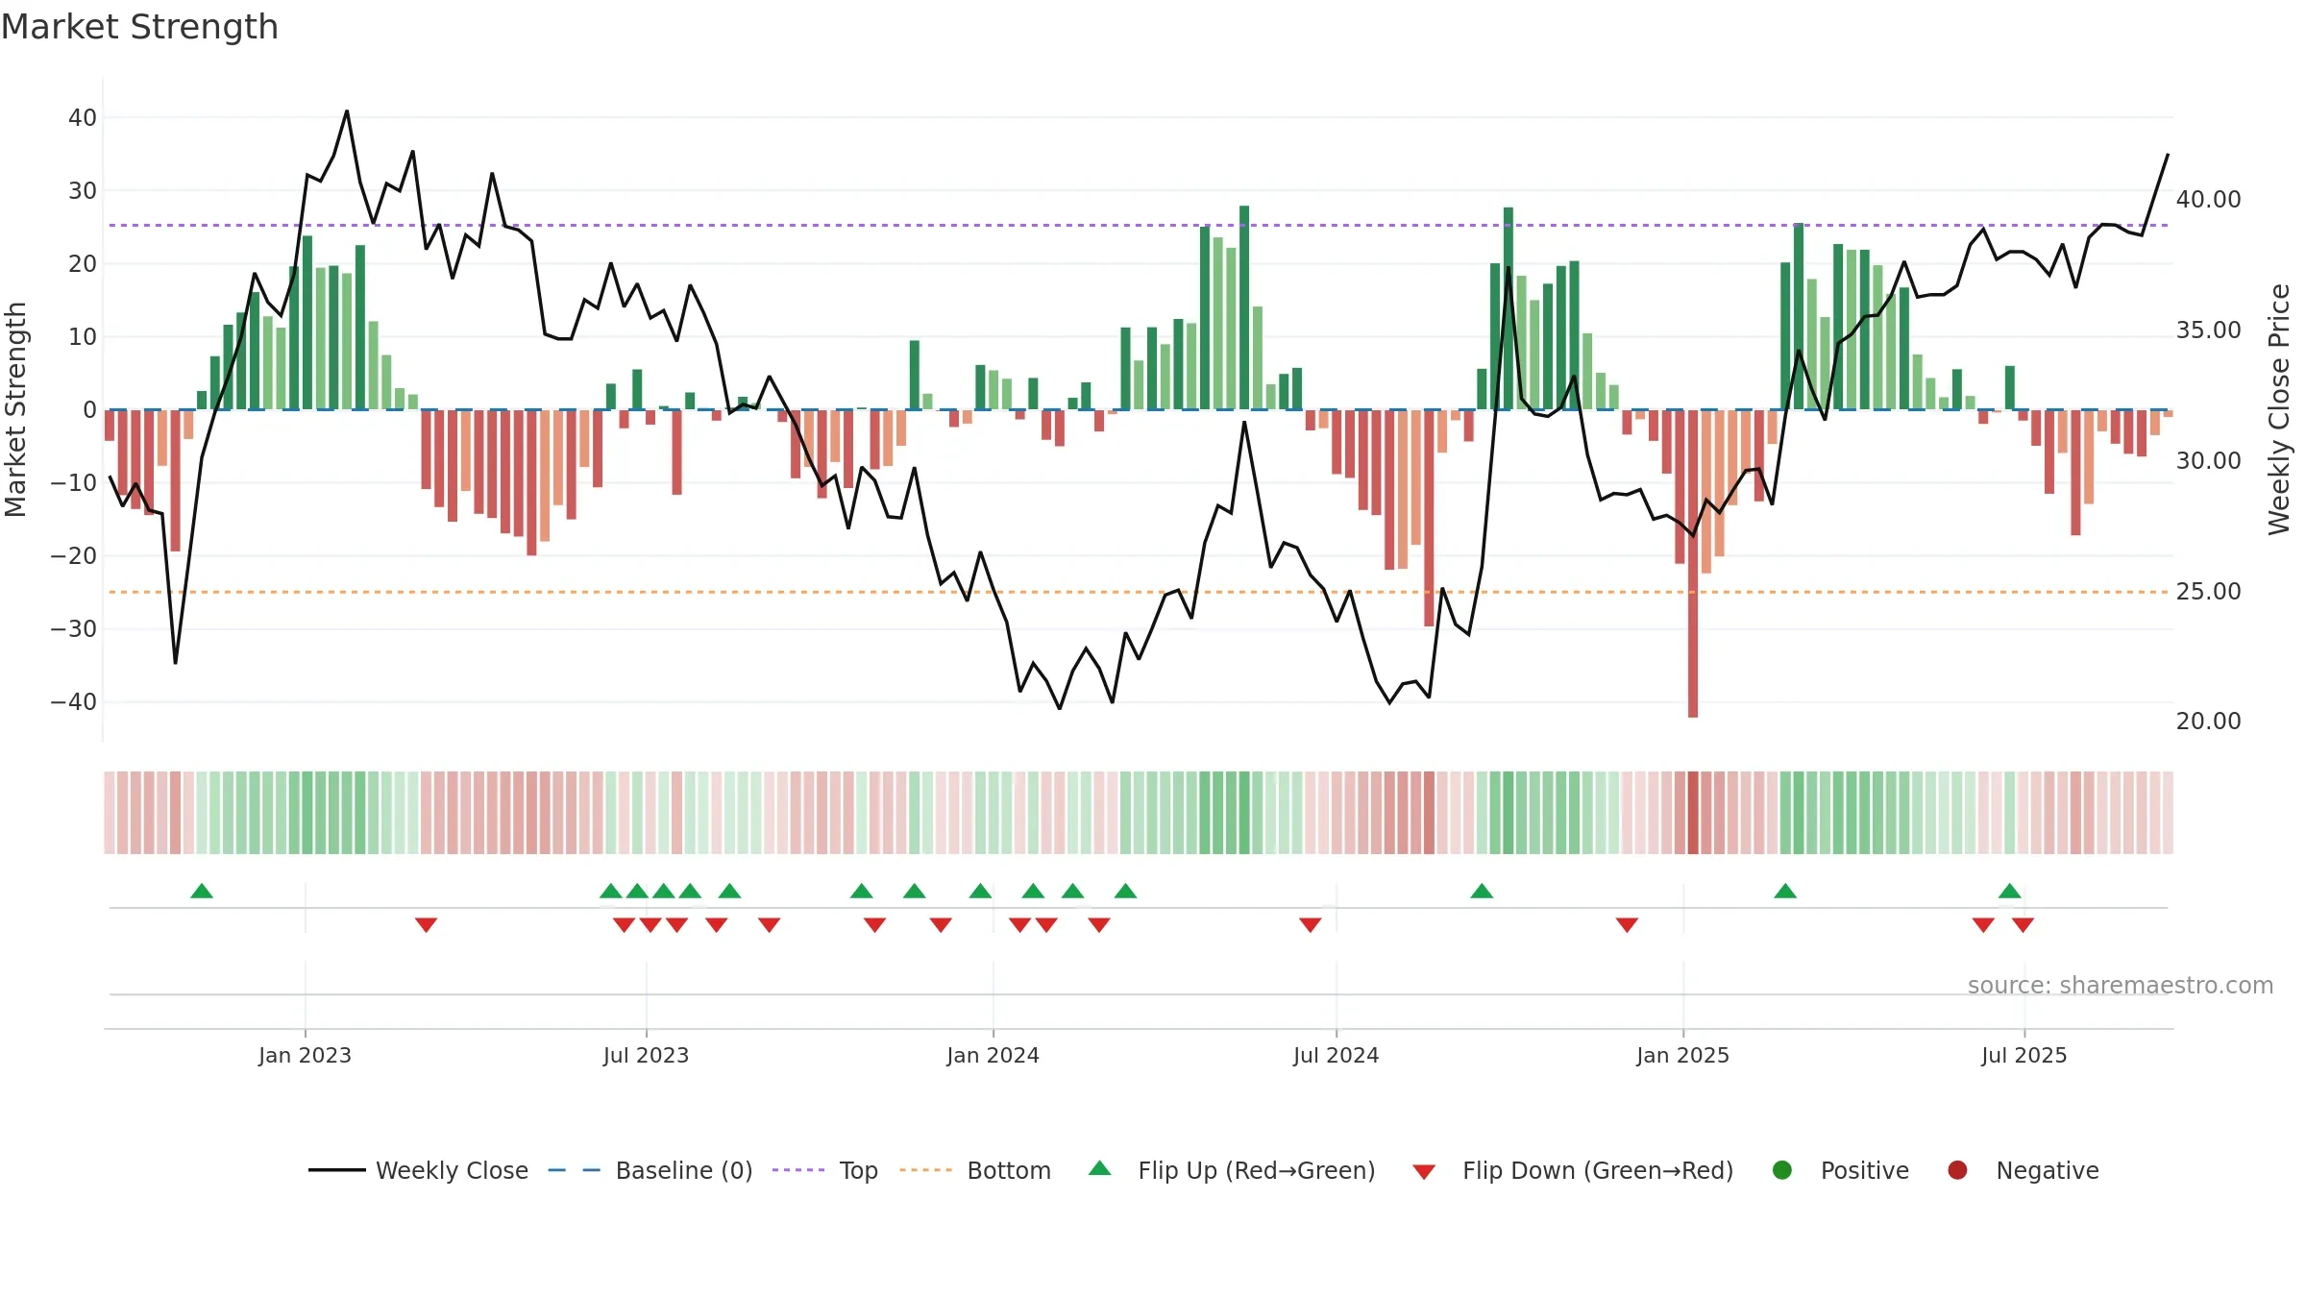Image resolution: width=2306 pixels, height=1297 pixels.
Task: Click the tallest red bar reaching below −40
Action: click(1693, 564)
